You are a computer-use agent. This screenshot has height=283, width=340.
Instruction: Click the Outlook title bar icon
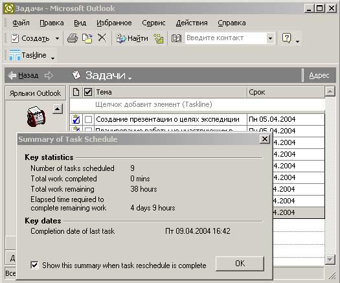point(9,8)
